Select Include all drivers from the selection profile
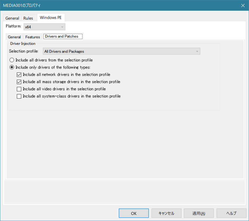The width and height of the screenshot is (249, 221). [51, 60]
